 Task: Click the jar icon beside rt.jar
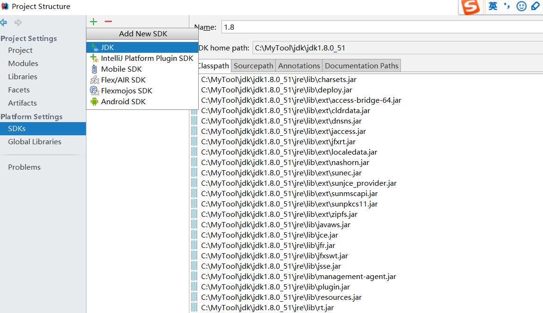[194, 307]
